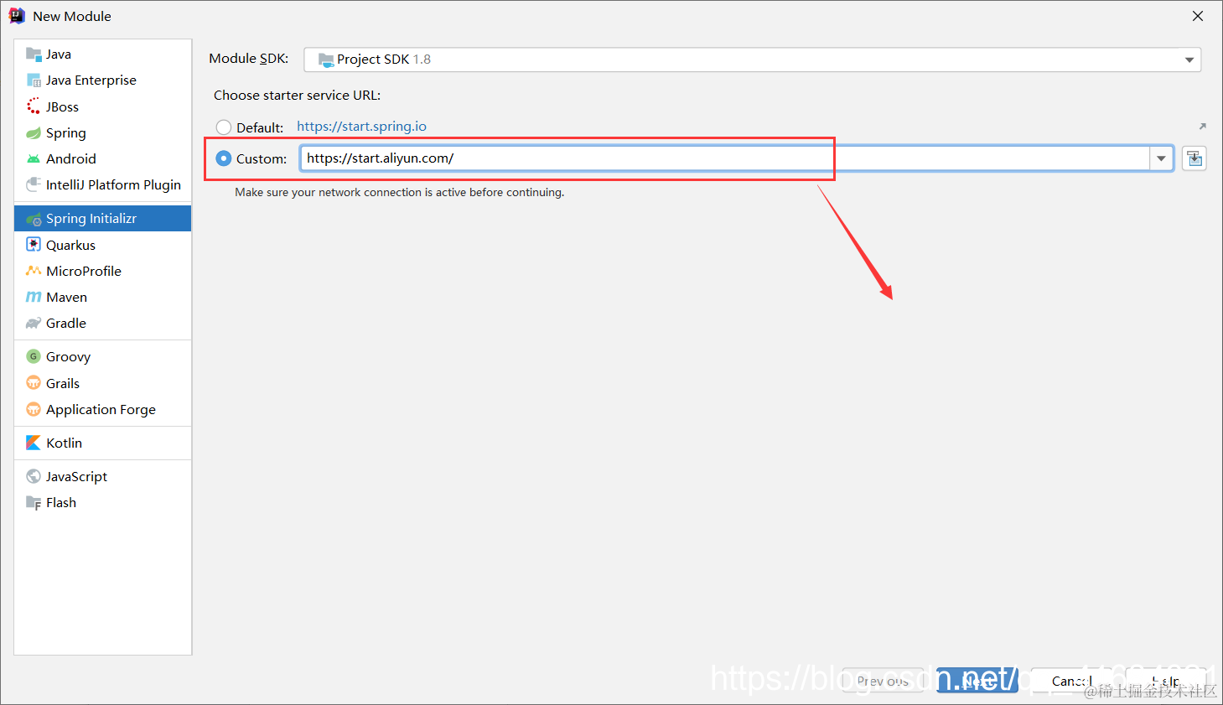Screen dimensions: 1223x705
Task: Click the JBoss red dots icon
Action: [x=34, y=106]
